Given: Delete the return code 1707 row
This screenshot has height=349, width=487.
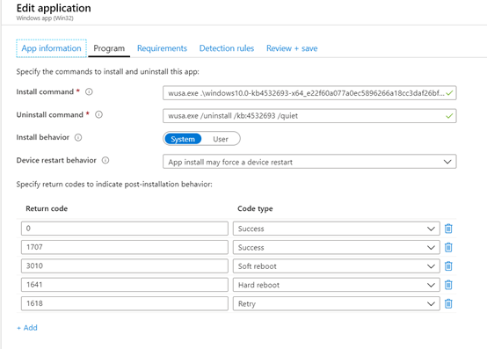Looking at the screenshot, I should coord(448,248).
